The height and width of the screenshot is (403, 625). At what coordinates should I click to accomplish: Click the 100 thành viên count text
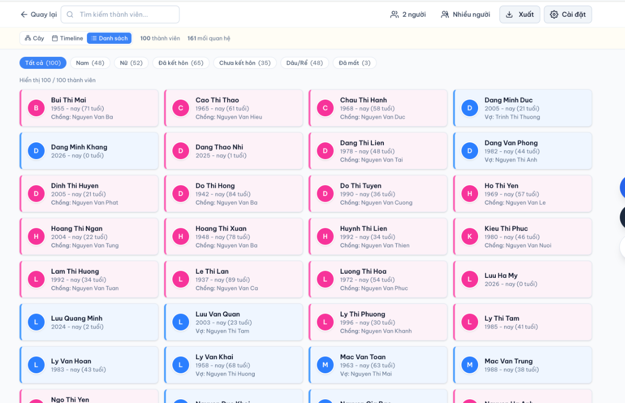pos(160,39)
